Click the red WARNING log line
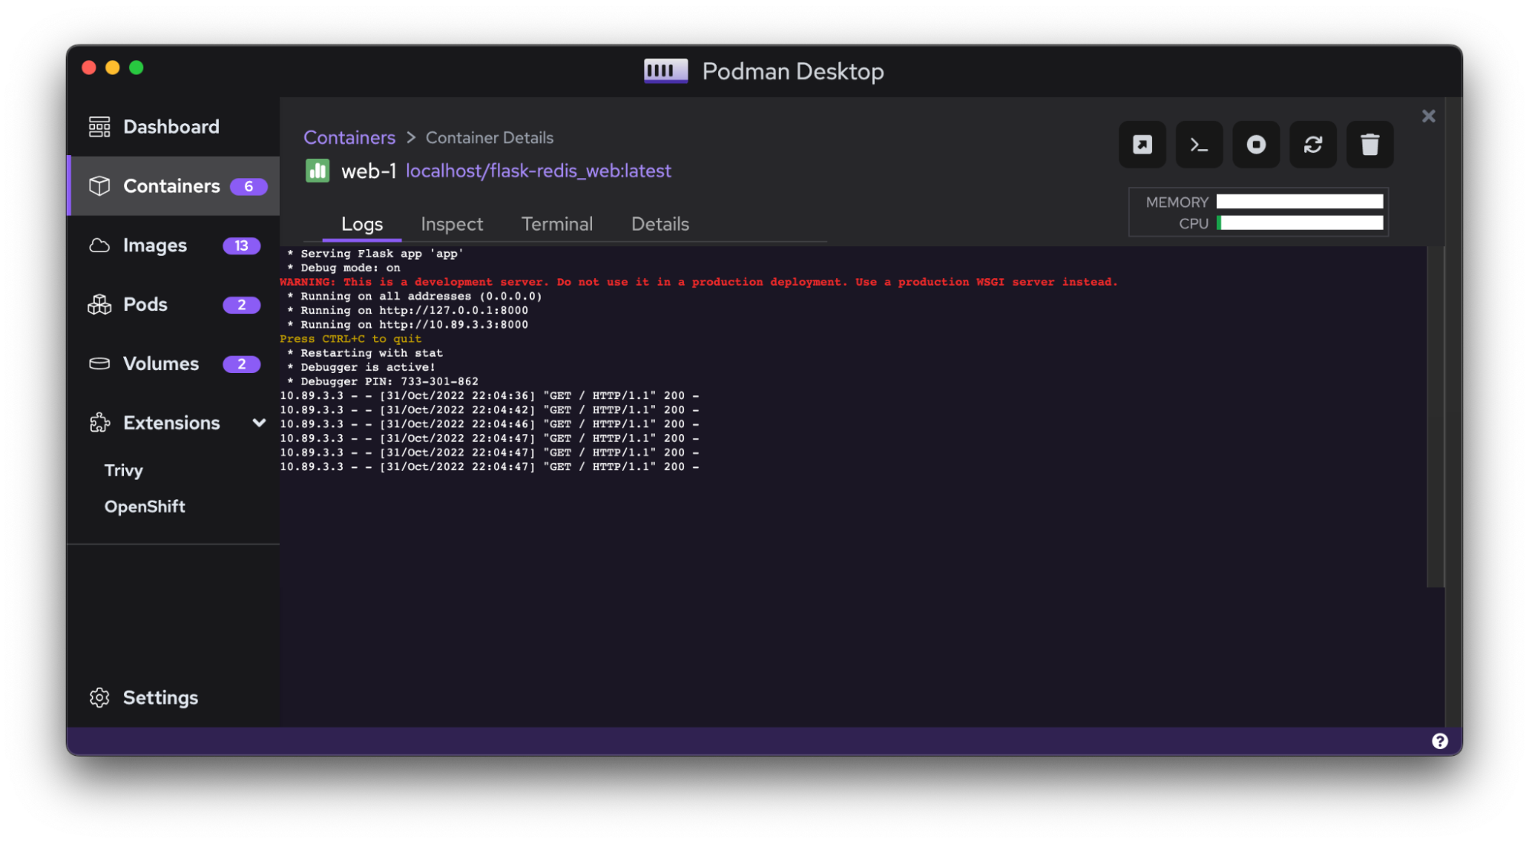Screen dimensions: 1529x843 click(x=698, y=282)
